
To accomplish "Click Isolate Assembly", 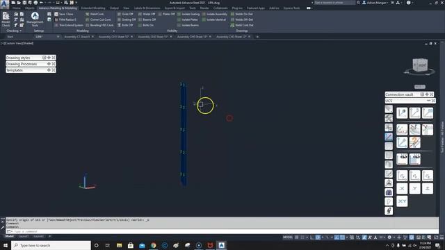I will click(215, 14).
